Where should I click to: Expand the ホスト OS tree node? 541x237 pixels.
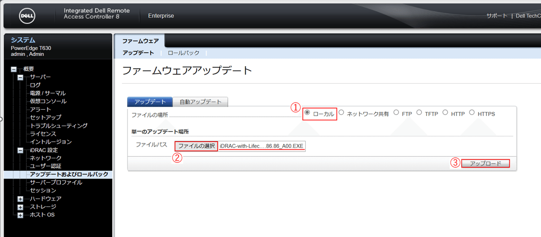click(20, 215)
